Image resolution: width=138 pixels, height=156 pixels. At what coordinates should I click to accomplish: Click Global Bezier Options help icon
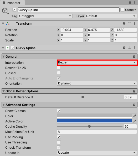(x=134, y=91)
